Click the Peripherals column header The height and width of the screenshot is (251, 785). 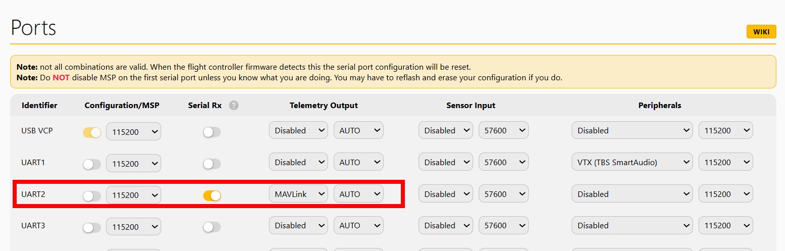tap(660, 106)
